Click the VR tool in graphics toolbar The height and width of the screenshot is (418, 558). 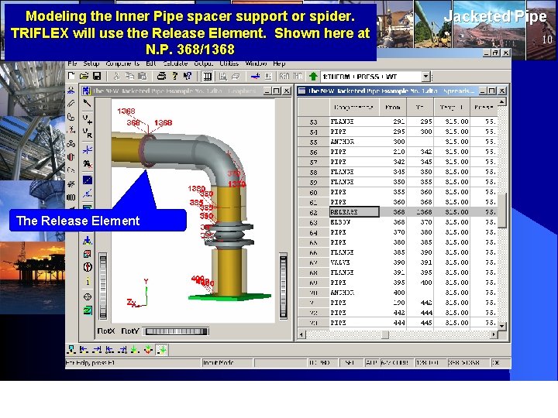coord(87,133)
